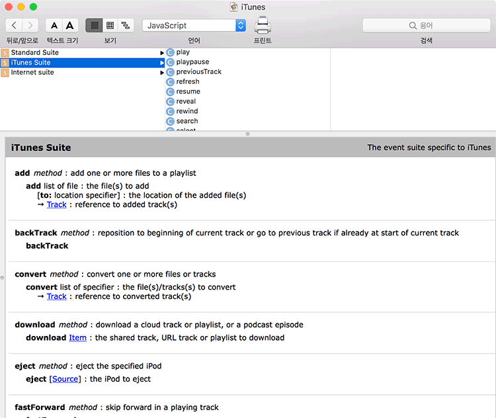Click the add method definition line
The image size is (496, 418).
click(105, 173)
